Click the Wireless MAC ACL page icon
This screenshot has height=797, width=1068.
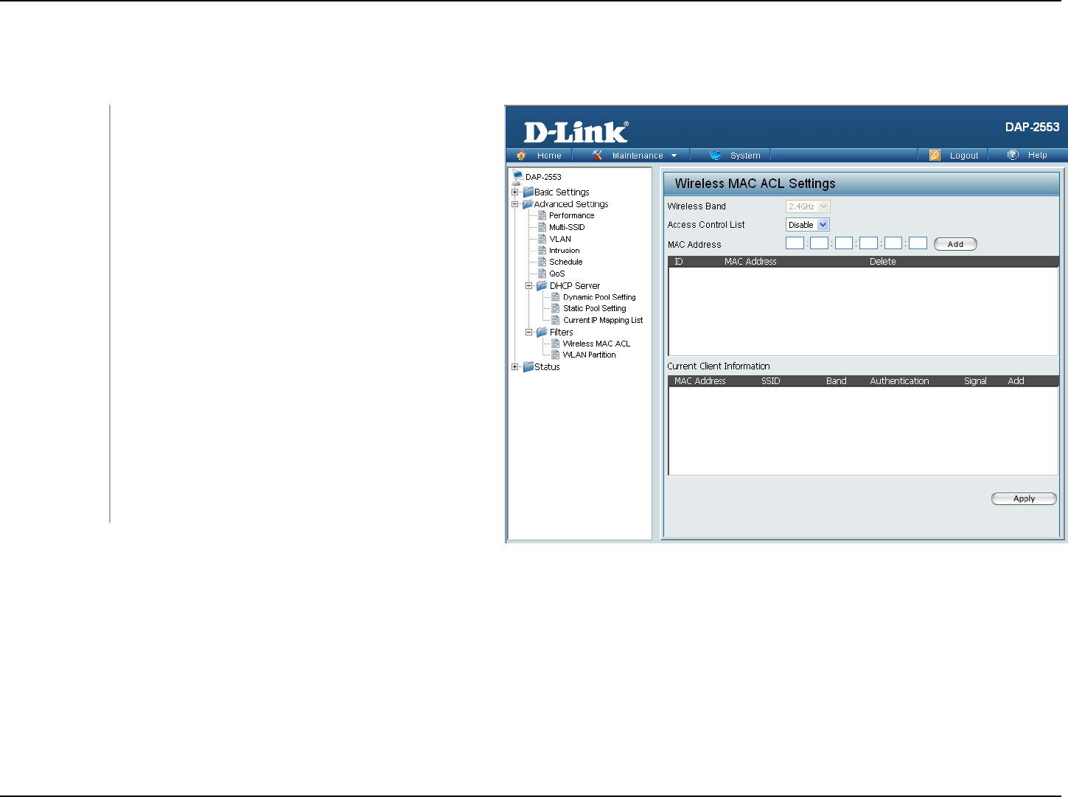556,344
